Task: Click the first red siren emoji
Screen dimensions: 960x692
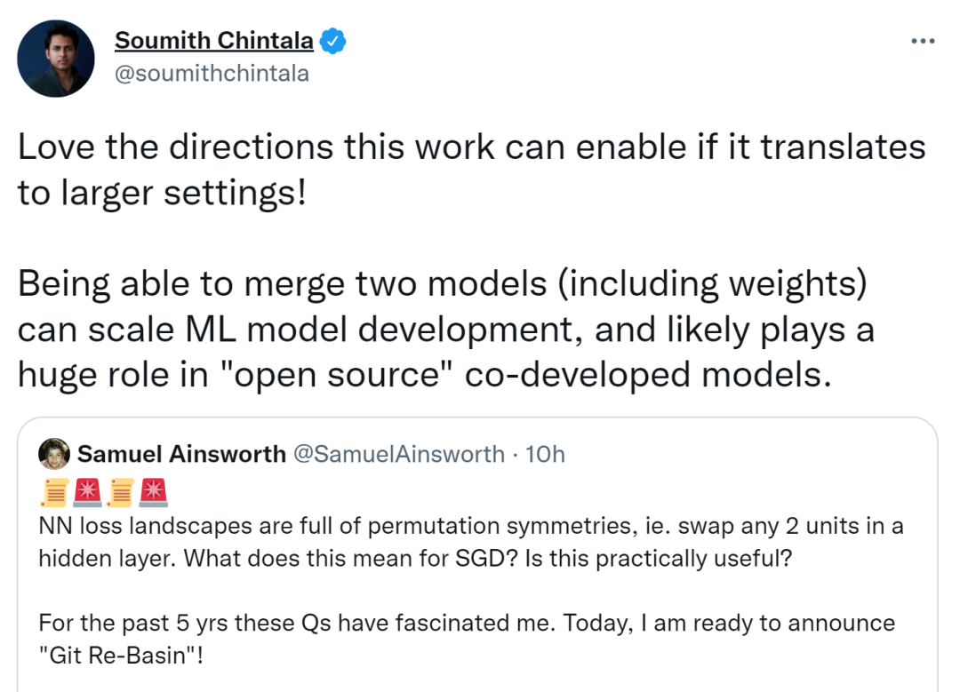Action: click(x=87, y=491)
